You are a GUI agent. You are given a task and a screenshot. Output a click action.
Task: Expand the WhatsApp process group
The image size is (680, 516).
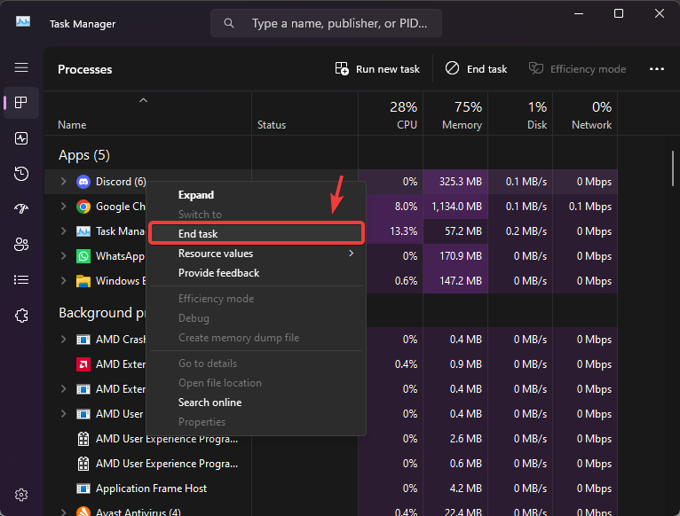63,256
